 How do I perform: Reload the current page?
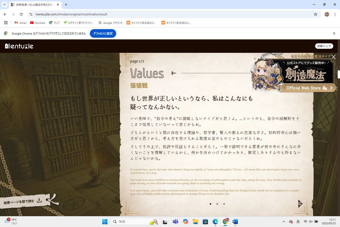coord(21,14)
